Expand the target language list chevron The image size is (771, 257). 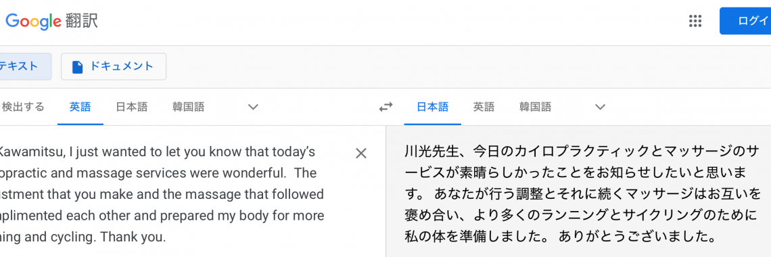[x=600, y=107]
